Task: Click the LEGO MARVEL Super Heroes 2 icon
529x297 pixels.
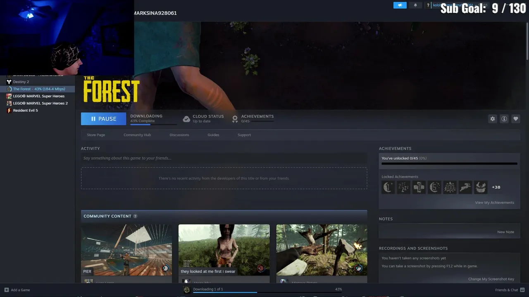Action: (x=9, y=103)
